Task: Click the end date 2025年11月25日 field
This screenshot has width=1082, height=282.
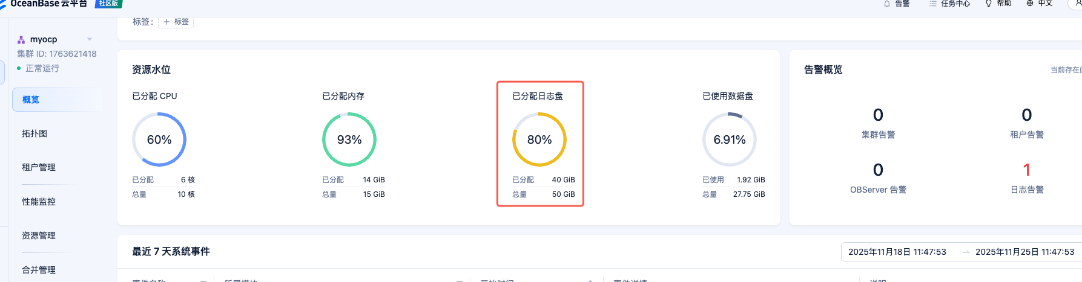Action: (1024, 252)
